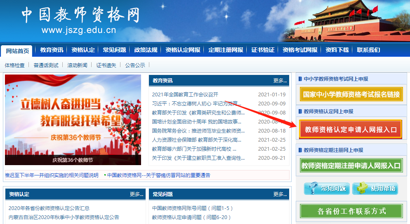Image resolution: width=410 pixels, height=224 pixels.
Task: Open 各省份工作联系方式 button
Action: pos(351,211)
